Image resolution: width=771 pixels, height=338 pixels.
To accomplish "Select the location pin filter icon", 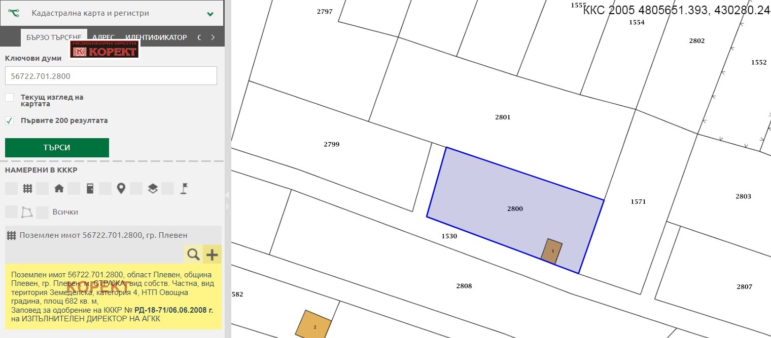I will point(121,189).
